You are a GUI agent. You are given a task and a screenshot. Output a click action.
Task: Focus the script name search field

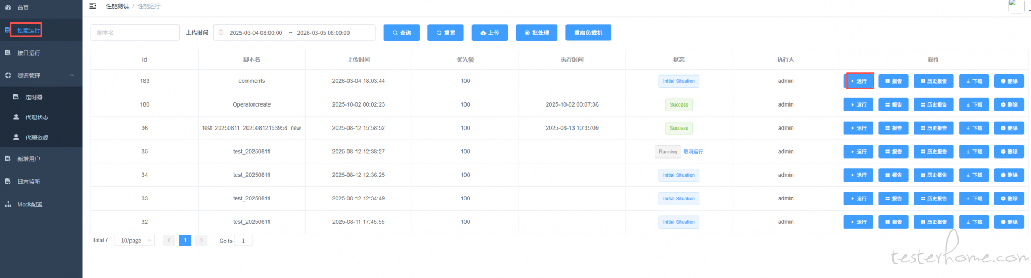click(135, 33)
